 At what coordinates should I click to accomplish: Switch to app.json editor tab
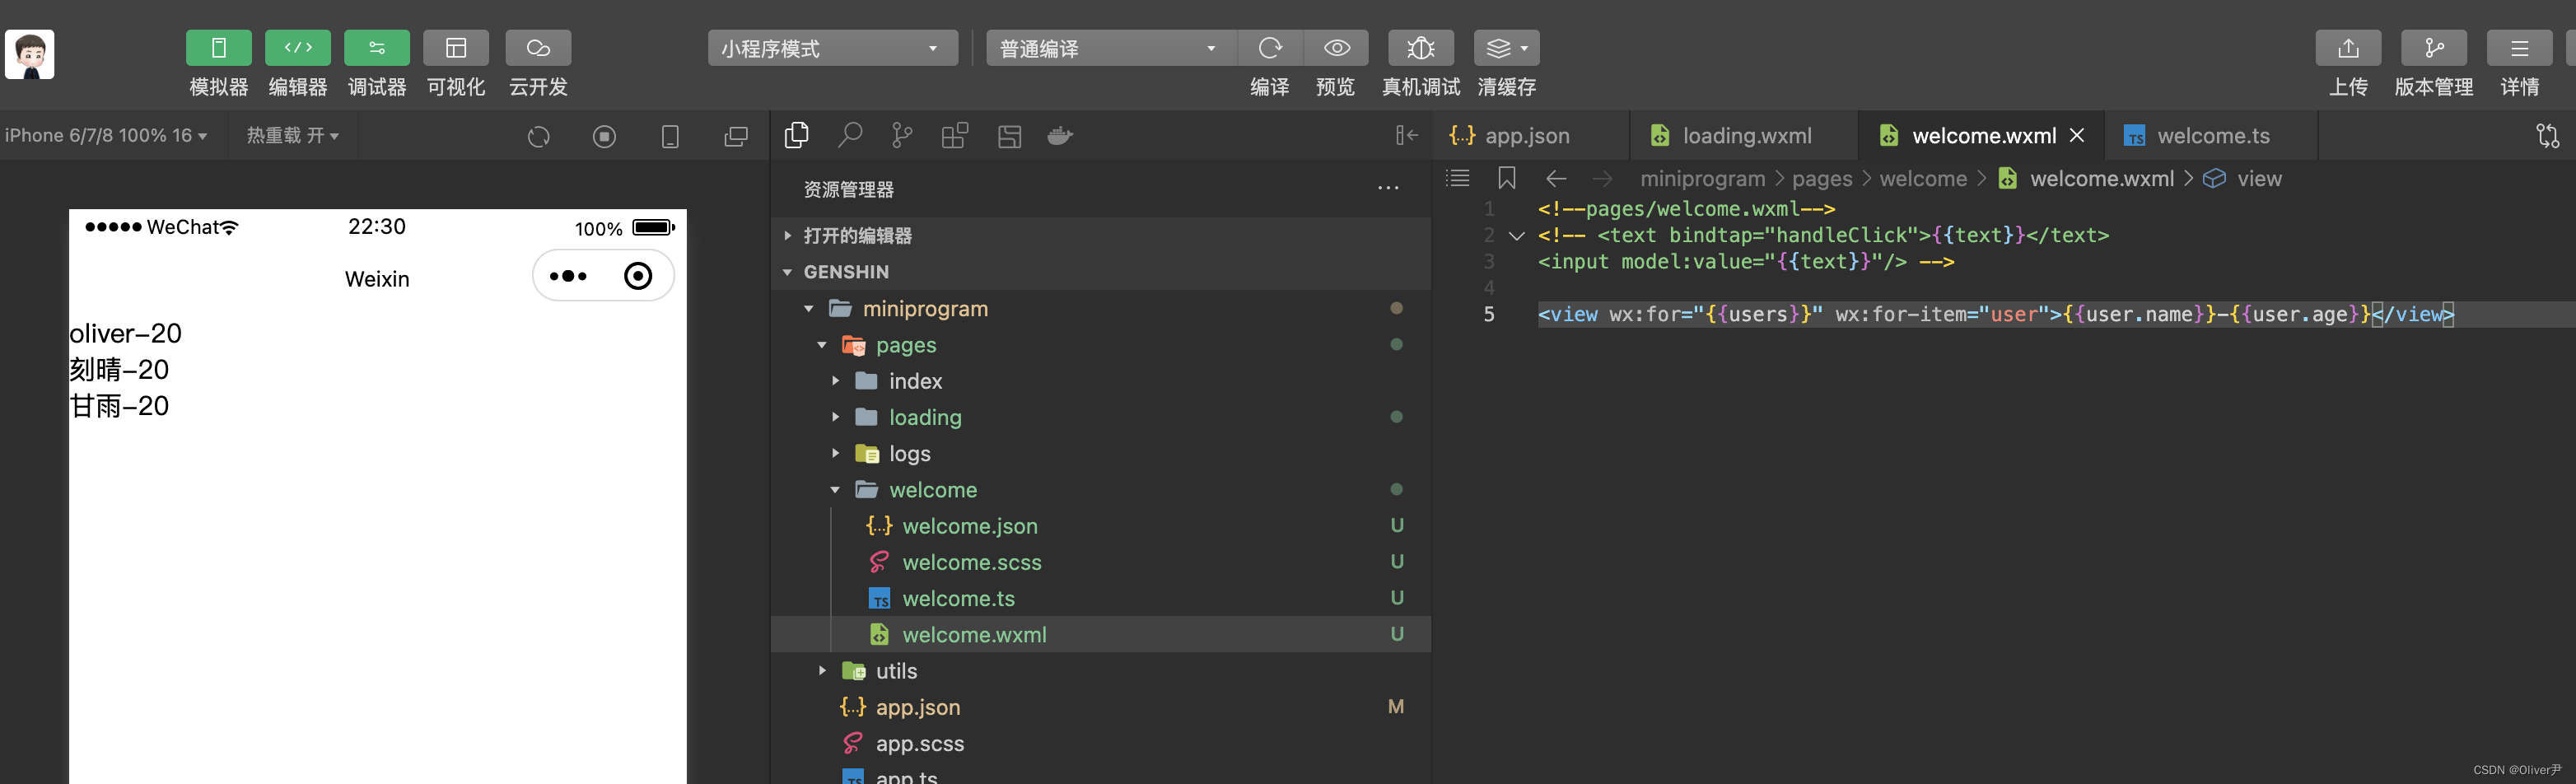coord(1529,135)
